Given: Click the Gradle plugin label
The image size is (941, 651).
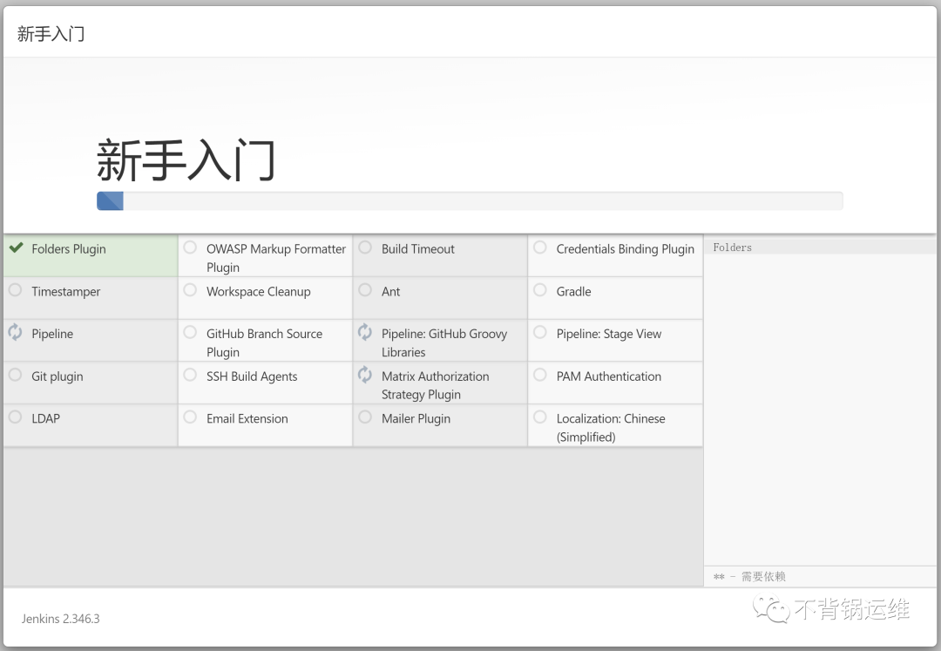Looking at the screenshot, I should 573,292.
